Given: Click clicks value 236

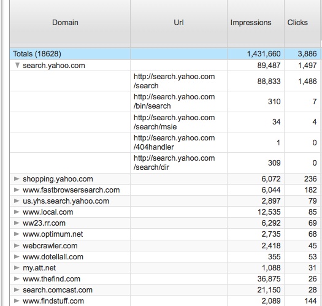Looking at the screenshot, I should 310,179.
